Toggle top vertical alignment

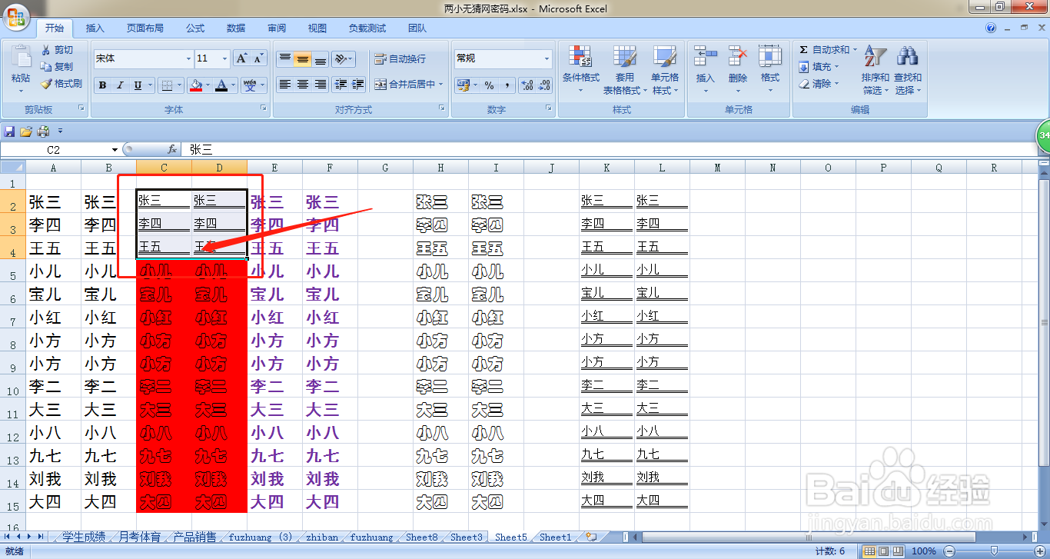[x=285, y=58]
